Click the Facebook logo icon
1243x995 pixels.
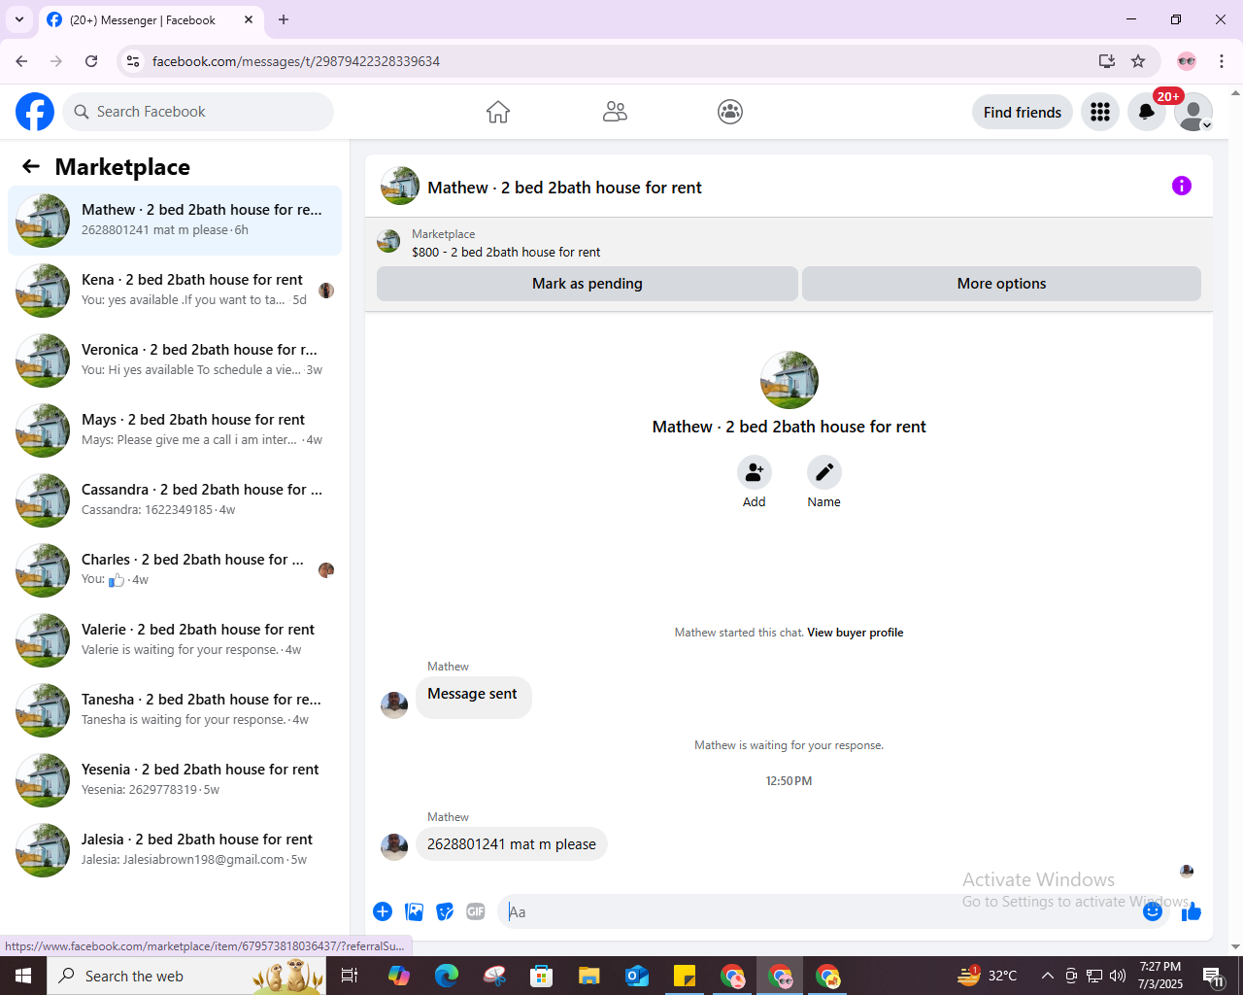pos(35,112)
